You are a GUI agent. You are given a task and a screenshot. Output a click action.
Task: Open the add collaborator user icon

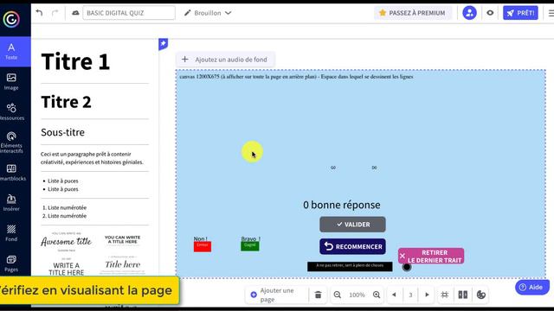(x=469, y=13)
